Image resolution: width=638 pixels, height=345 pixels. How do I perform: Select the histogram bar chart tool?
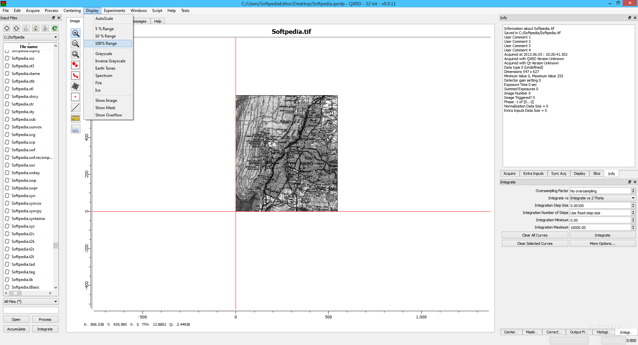coord(75,129)
